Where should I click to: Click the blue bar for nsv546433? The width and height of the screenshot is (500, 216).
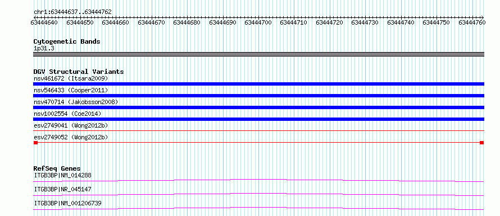tap(259, 96)
